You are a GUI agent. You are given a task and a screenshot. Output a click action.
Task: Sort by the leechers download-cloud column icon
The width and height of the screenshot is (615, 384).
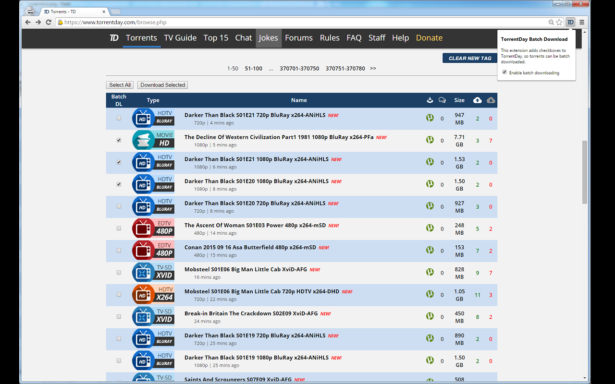click(491, 100)
